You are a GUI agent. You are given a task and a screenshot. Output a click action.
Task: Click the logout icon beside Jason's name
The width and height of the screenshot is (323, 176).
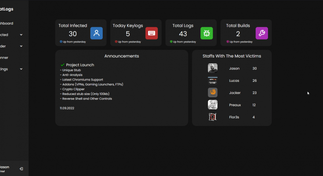pyautogui.click(x=22, y=169)
